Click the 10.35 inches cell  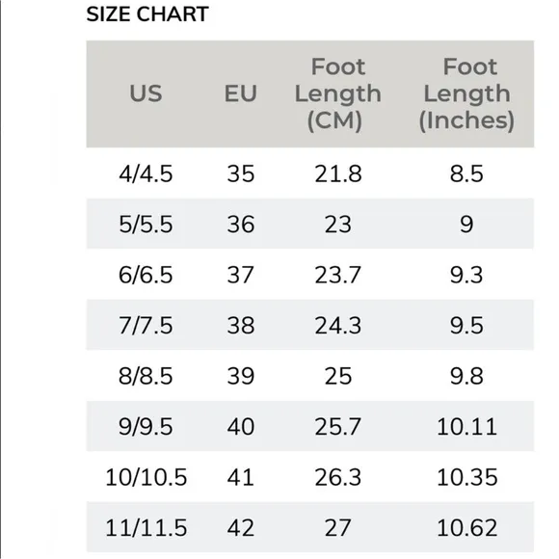point(466,477)
